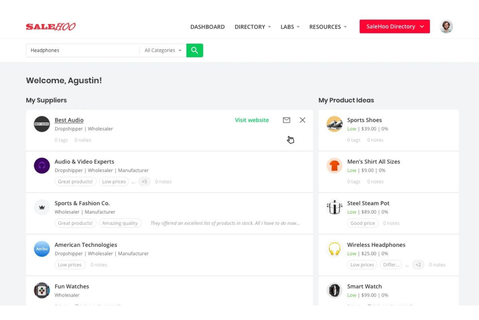Open the Best Audio supplier link
Image resolution: width=479 pixels, height=320 pixels.
(69, 120)
